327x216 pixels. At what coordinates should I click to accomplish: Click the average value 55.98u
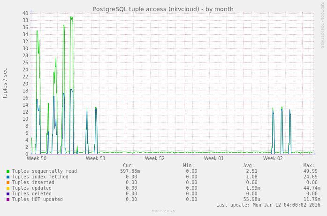(x=252, y=199)
